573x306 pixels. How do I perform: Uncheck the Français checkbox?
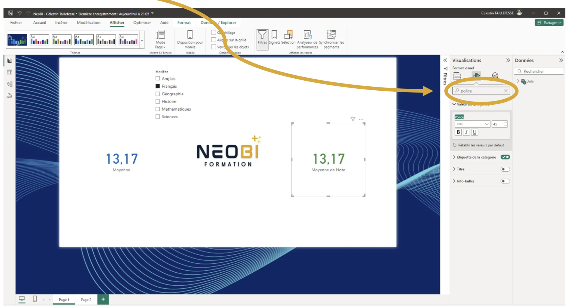(x=158, y=86)
